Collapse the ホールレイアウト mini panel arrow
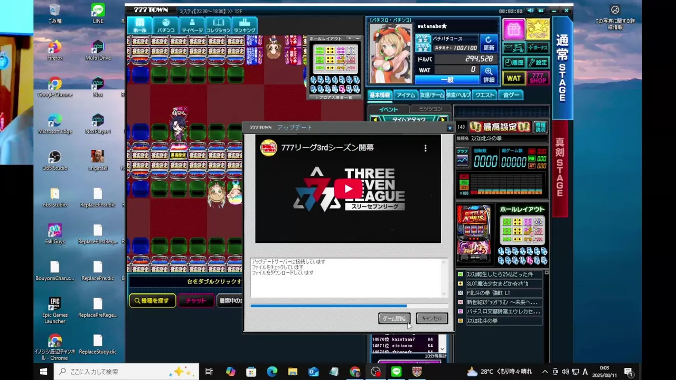 coord(349,39)
